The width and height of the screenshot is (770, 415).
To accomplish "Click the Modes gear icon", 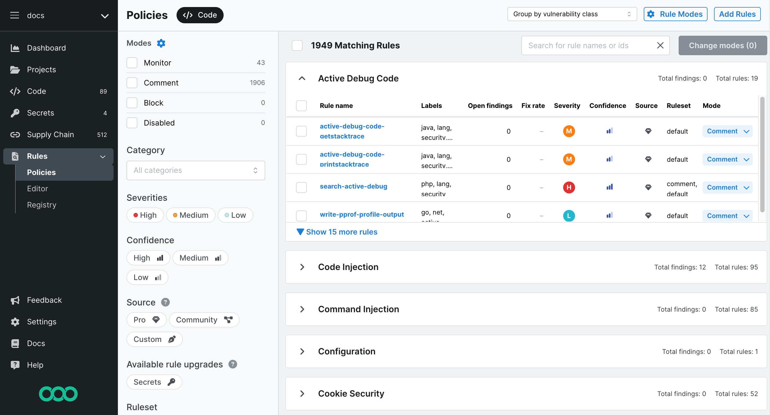I will [x=161, y=43].
